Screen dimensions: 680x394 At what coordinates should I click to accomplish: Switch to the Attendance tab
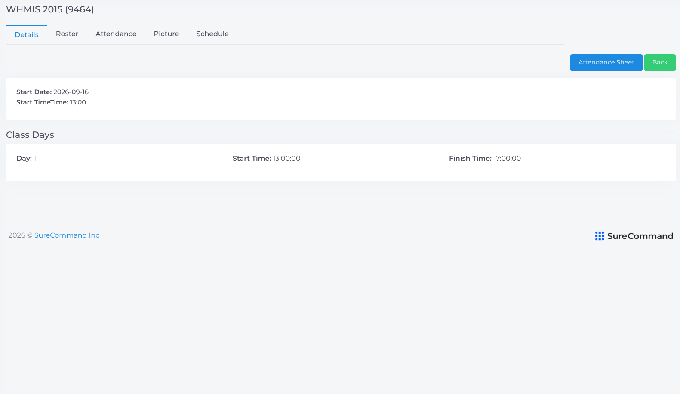116,34
